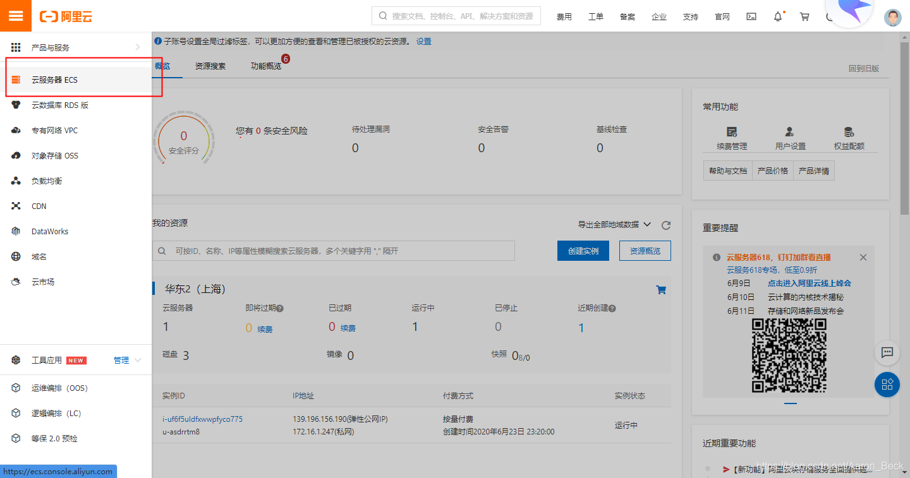The height and width of the screenshot is (478, 910).
Task: Click the 对象存储 OSS icon
Action: point(16,156)
